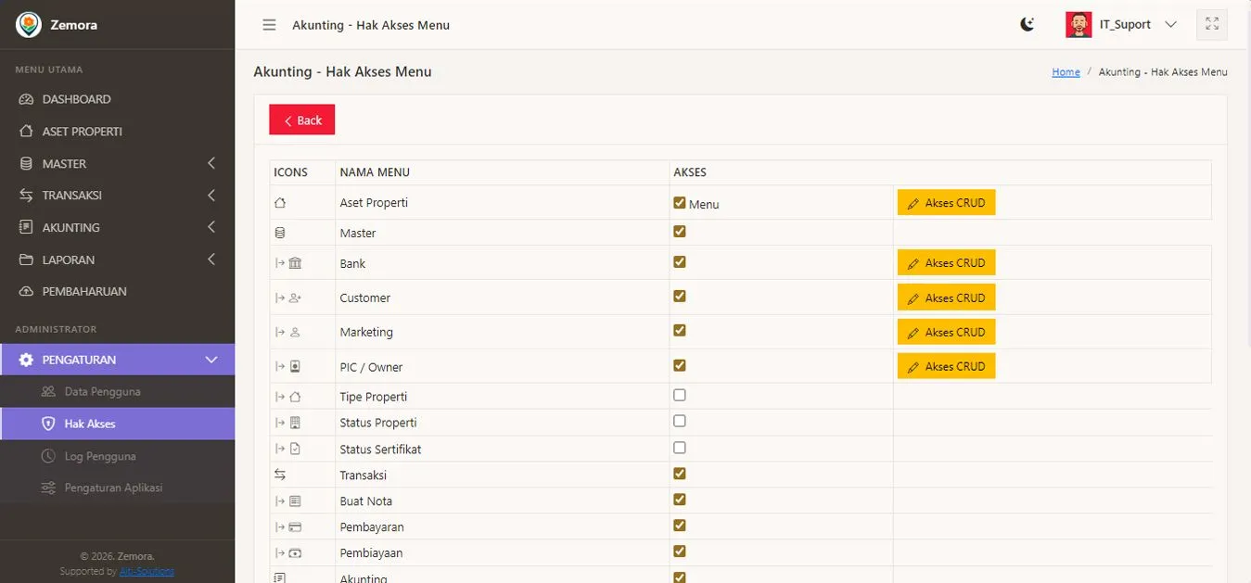Click the Pembaharuan cloud icon in sidebar

(x=26, y=291)
